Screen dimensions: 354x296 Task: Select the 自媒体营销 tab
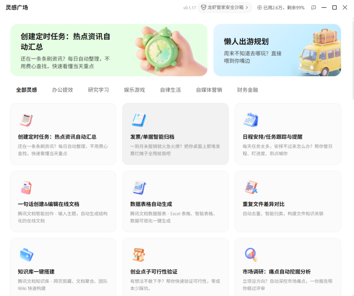click(209, 90)
